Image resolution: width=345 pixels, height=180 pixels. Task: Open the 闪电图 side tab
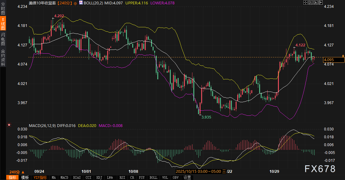[x=3, y=39]
